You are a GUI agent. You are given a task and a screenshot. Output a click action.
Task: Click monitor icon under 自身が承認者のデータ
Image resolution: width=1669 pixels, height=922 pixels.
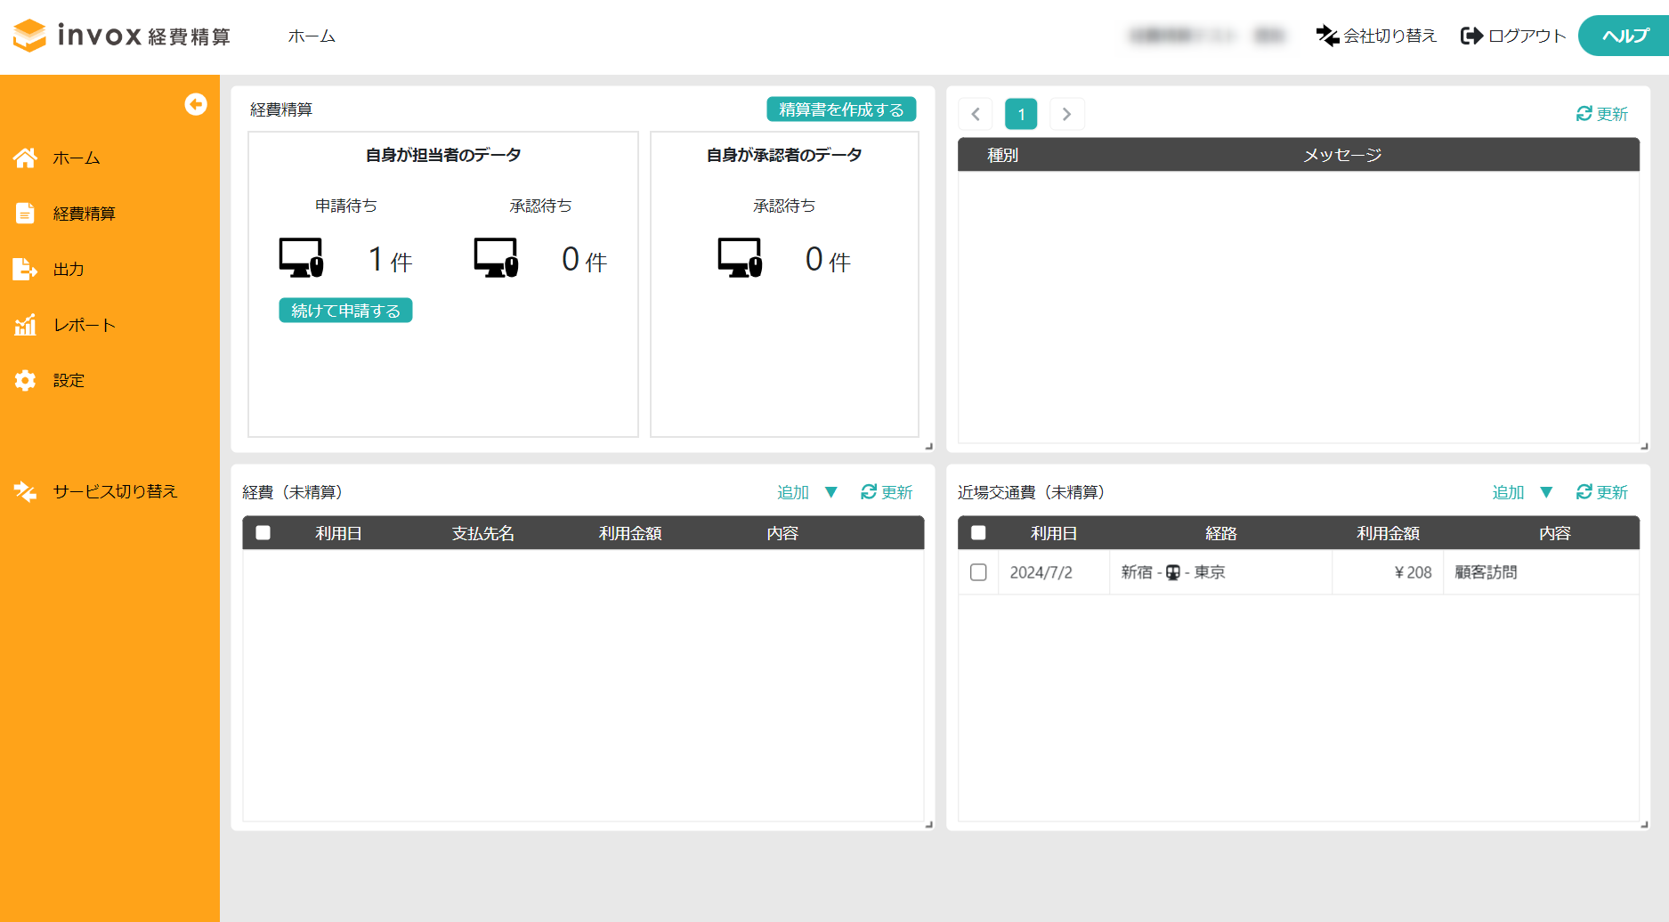[740, 258]
